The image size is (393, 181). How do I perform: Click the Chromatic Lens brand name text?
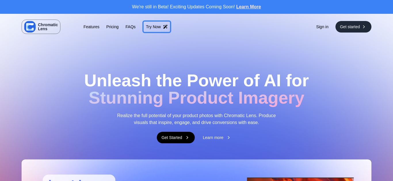click(x=48, y=27)
